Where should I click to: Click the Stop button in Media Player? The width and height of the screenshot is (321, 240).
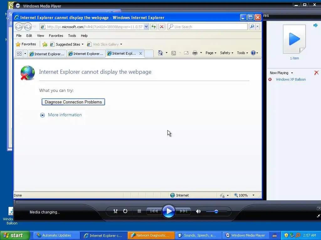(x=139, y=211)
